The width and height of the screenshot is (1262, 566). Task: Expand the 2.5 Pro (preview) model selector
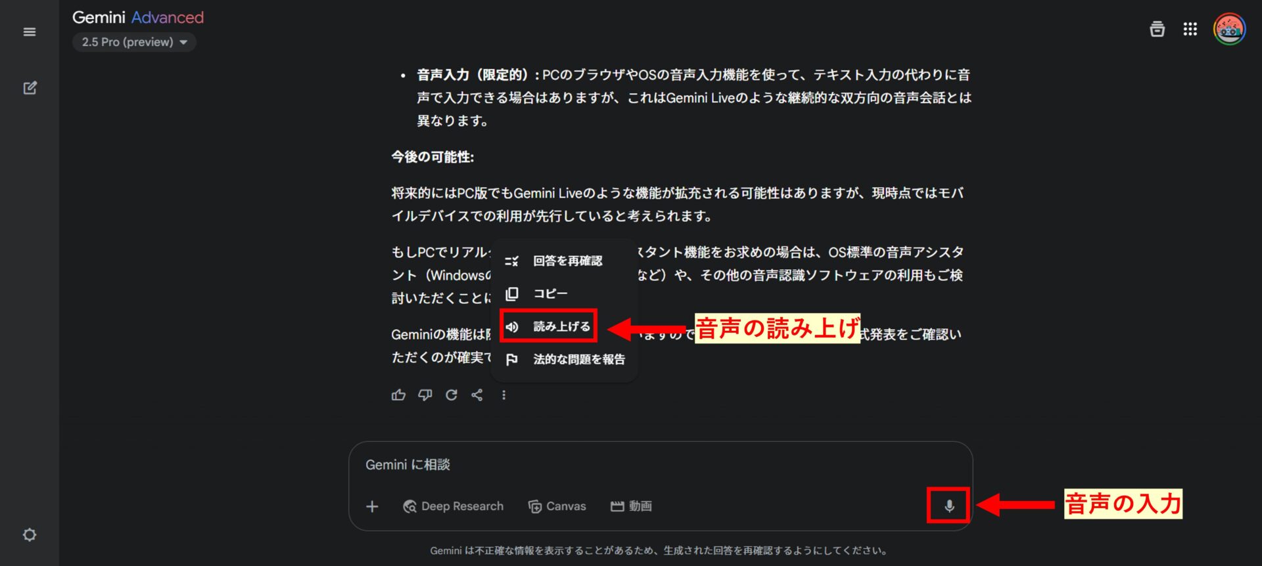click(x=134, y=42)
